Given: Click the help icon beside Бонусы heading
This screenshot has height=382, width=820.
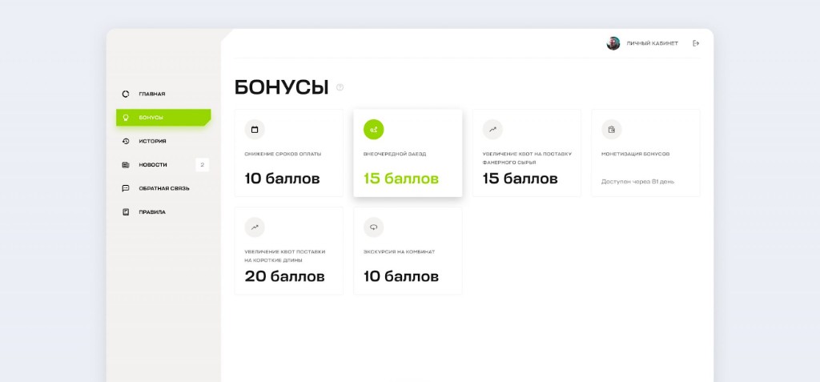Looking at the screenshot, I should (x=340, y=87).
